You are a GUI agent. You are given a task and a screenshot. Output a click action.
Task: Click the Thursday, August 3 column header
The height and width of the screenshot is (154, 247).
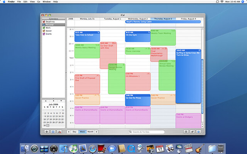tap(163, 19)
